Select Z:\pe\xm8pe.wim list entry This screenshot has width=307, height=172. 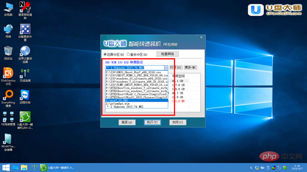pyautogui.click(x=137, y=104)
